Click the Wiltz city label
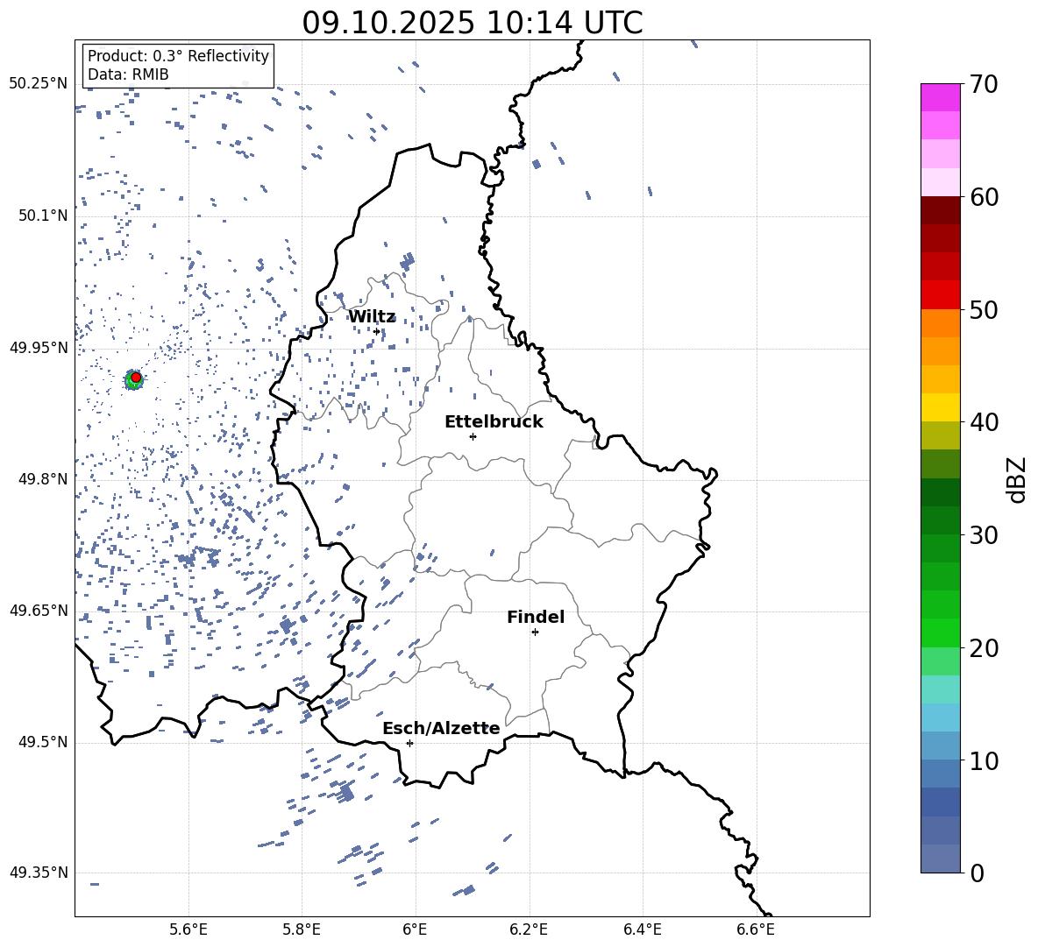1038x947 pixels. (372, 317)
